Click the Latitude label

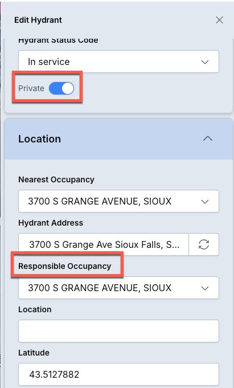[34, 353]
